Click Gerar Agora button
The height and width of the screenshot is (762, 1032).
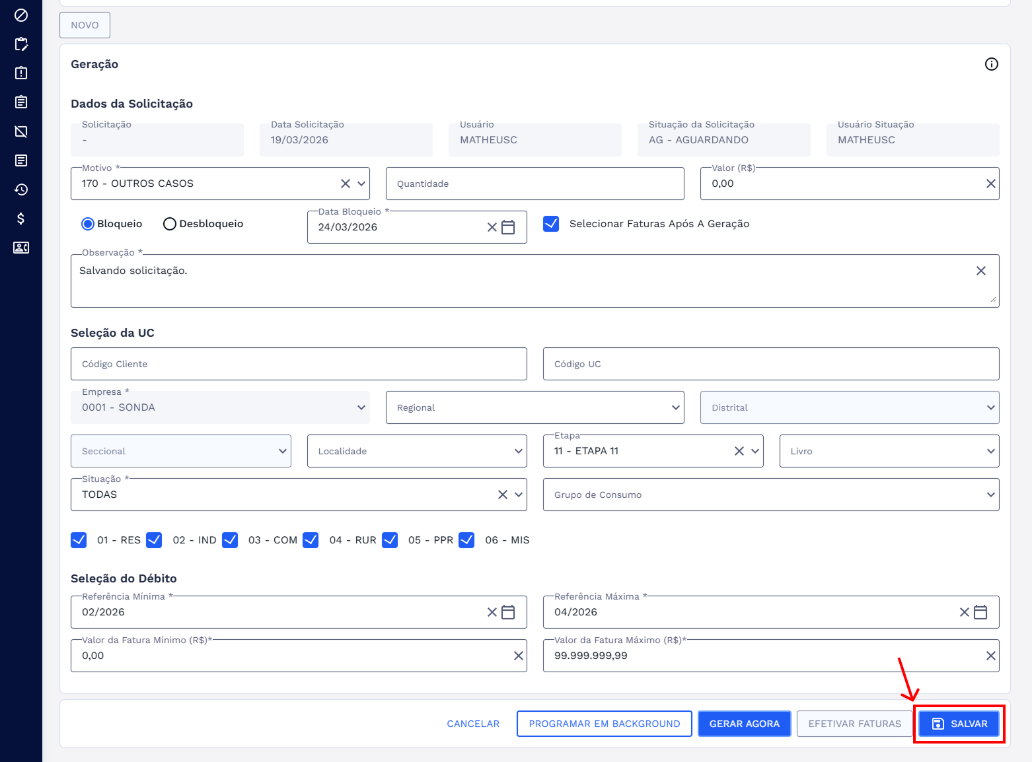click(x=744, y=724)
